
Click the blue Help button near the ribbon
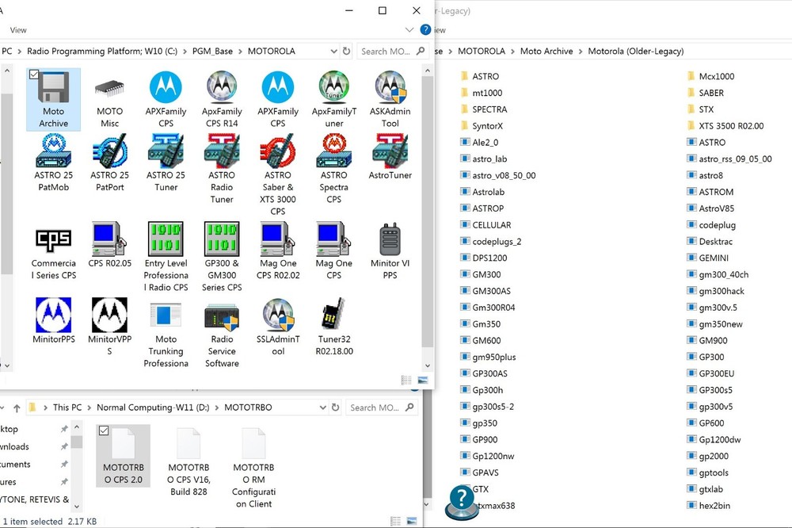point(426,30)
